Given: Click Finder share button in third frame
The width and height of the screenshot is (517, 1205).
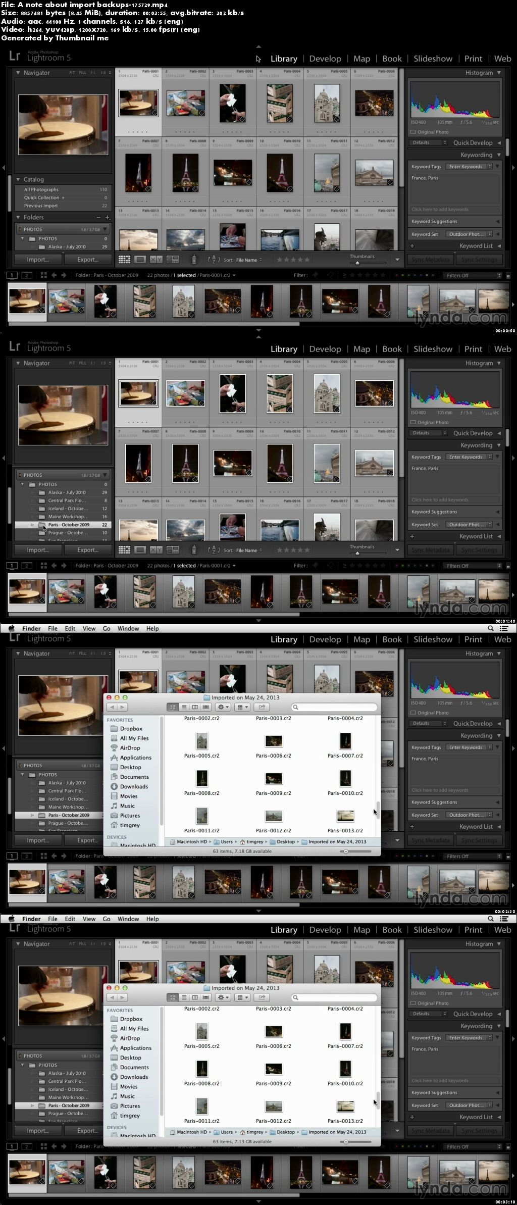Looking at the screenshot, I should (x=262, y=707).
